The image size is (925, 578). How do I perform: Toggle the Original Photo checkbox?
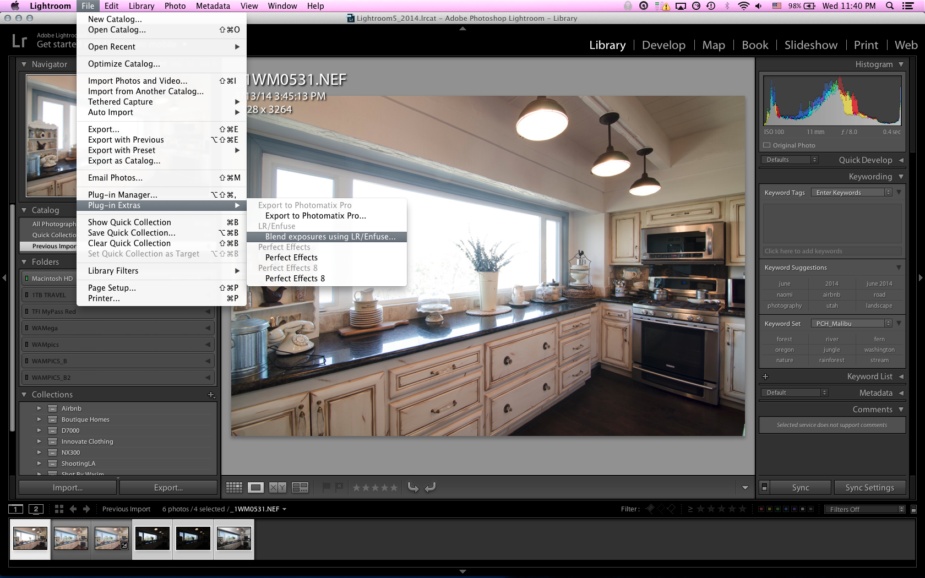click(x=766, y=145)
